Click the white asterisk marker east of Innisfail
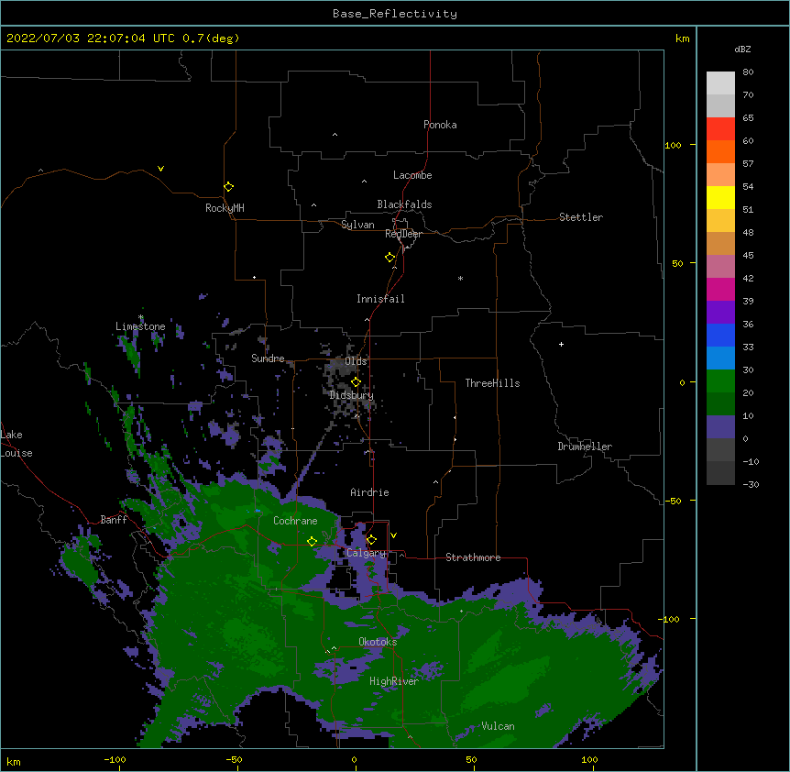The image size is (790, 772). tap(460, 278)
